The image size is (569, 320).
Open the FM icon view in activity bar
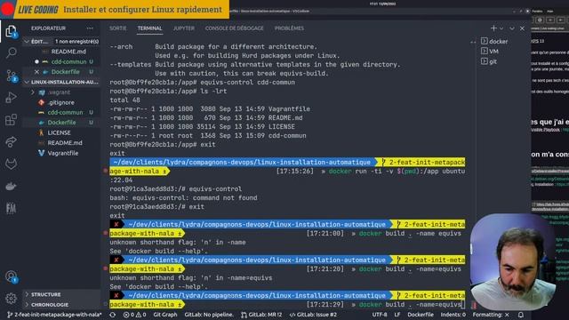(11, 208)
